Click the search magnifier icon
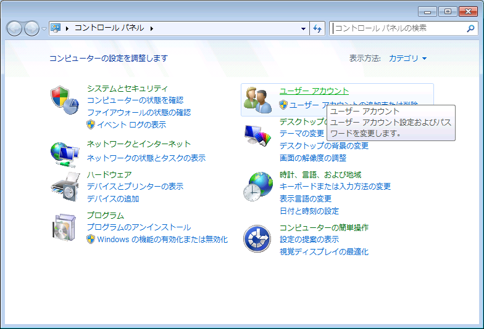The height and width of the screenshot is (329, 484). [x=470, y=28]
